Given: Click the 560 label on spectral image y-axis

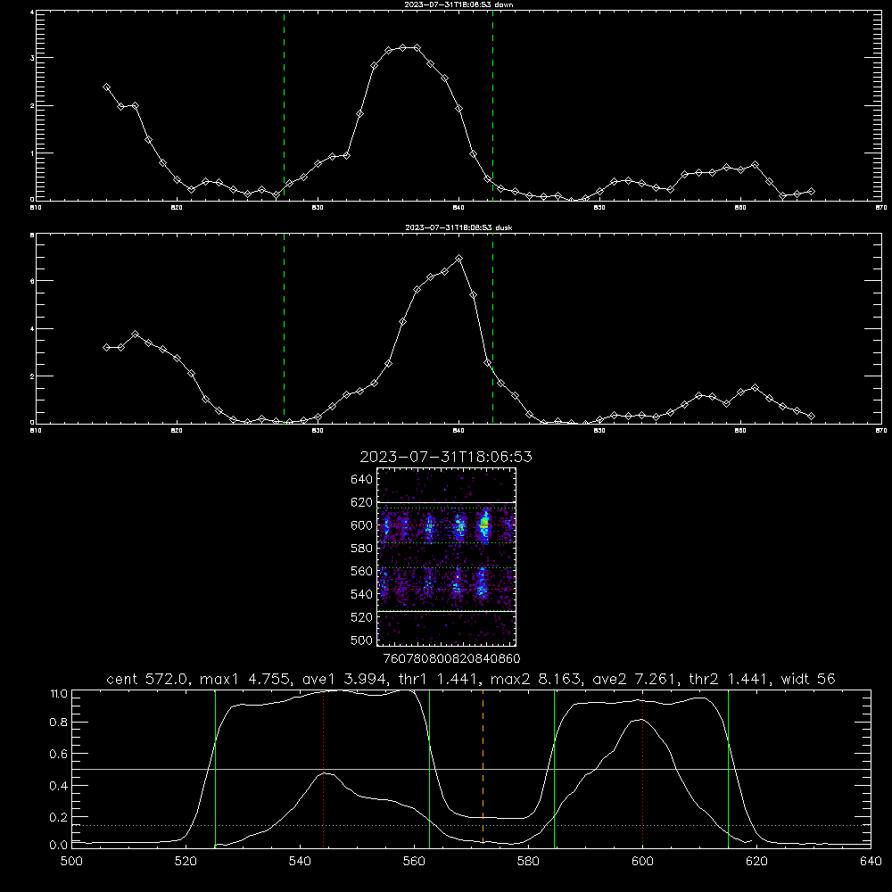Looking at the screenshot, I should 362,571.
